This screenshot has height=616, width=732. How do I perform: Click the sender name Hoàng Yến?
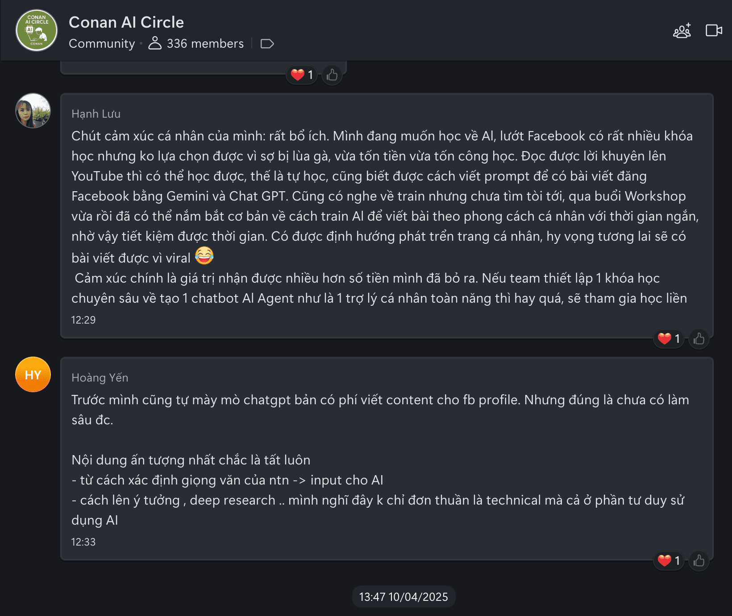tap(100, 378)
